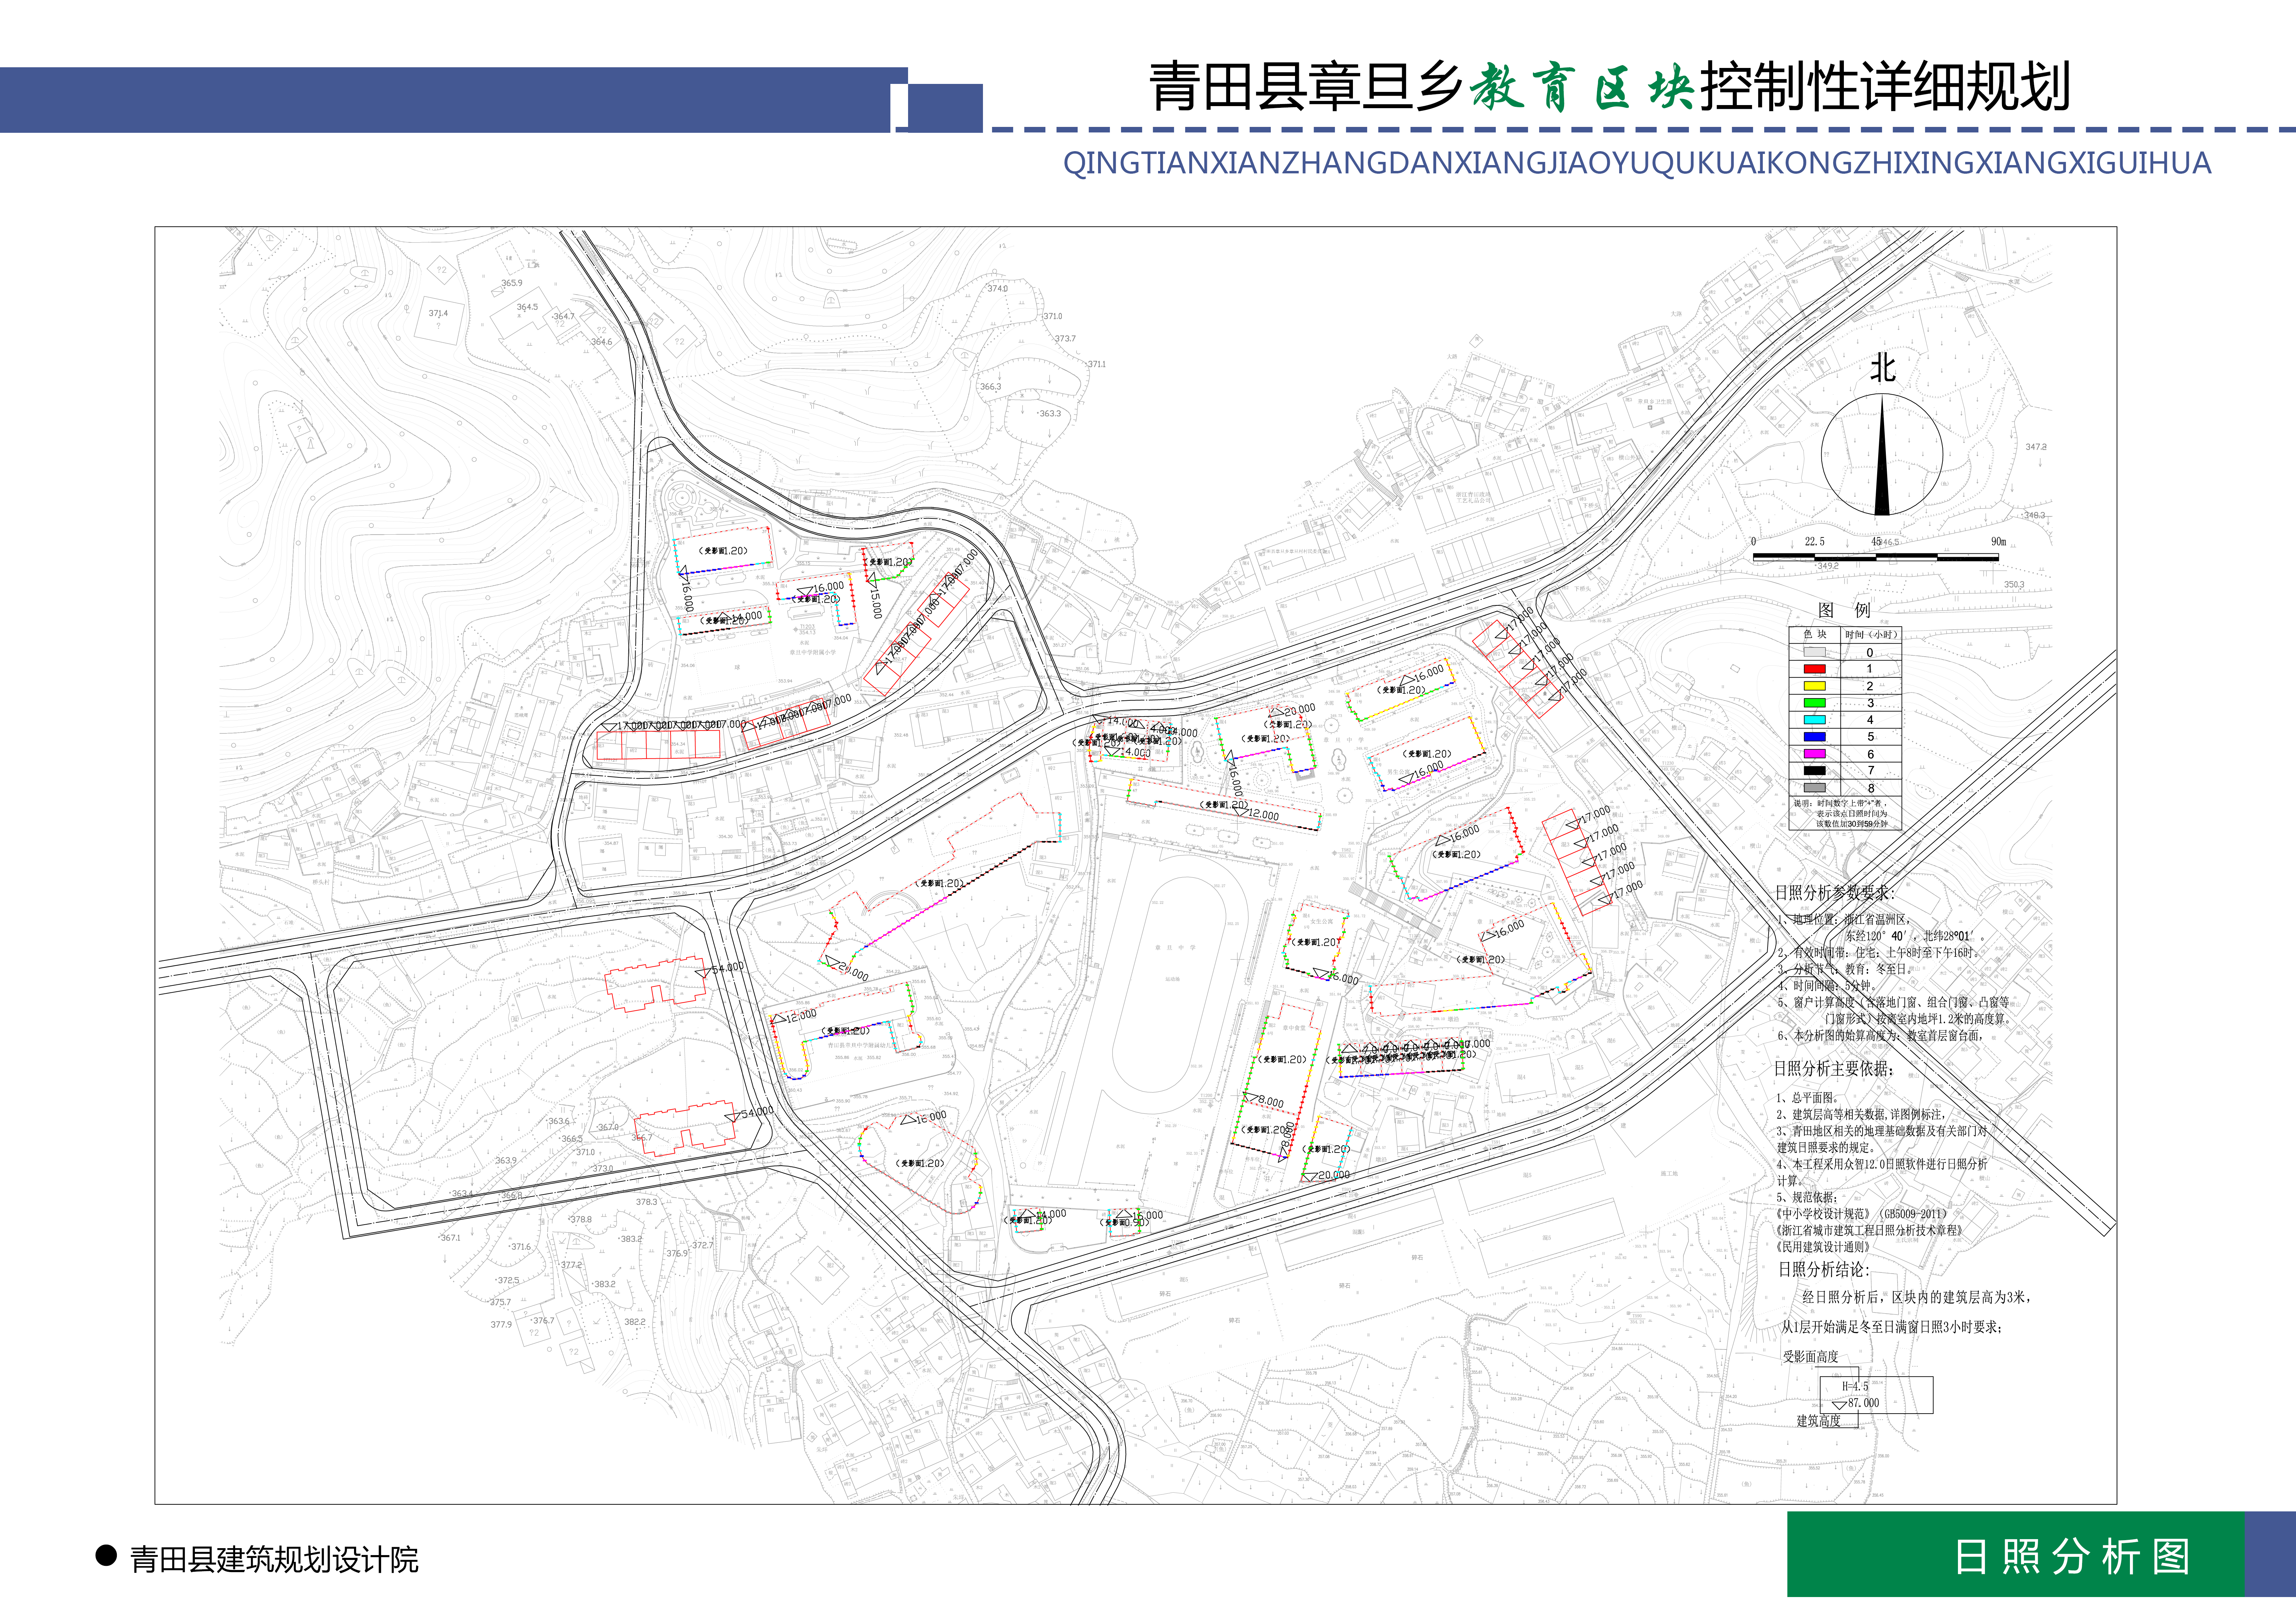Click the reference 《浙江省城市建筑工程日照分析技术章程》
Image resolution: width=2296 pixels, height=1622 pixels.
tap(1869, 1231)
